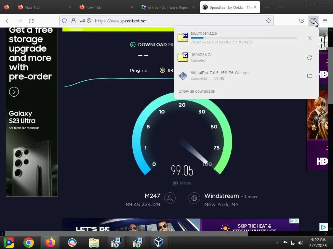The image size is (333, 249).
Task: Open location permission icon in address bar
Action: click(x=89, y=21)
